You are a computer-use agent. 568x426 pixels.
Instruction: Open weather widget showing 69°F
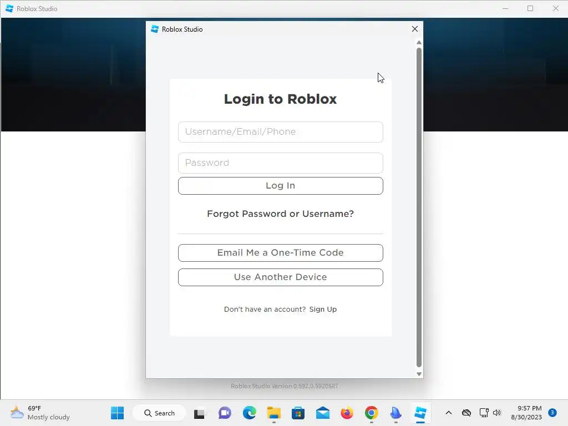click(40, 413)
